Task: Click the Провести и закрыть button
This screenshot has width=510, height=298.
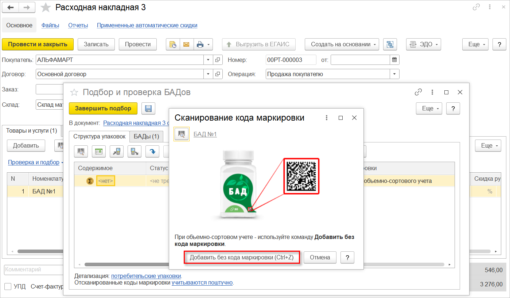Action: click(38, 44)
